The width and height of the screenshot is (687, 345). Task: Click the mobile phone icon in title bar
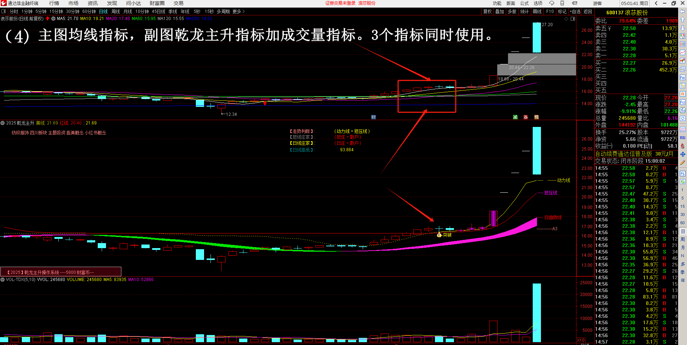click(x=562, y=3)
